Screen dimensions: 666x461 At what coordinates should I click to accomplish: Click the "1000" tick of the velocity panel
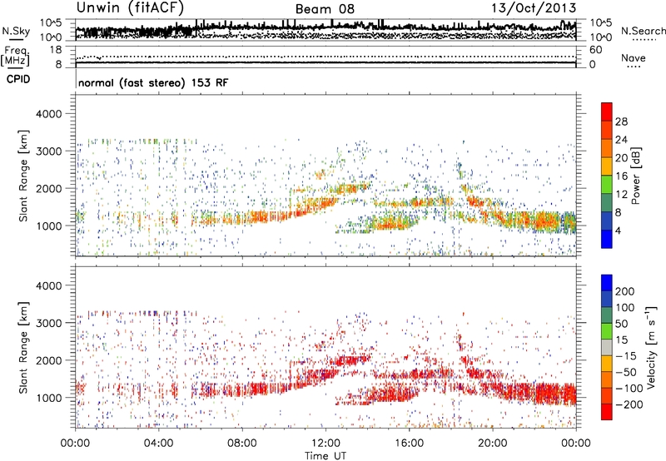(48, 398)
